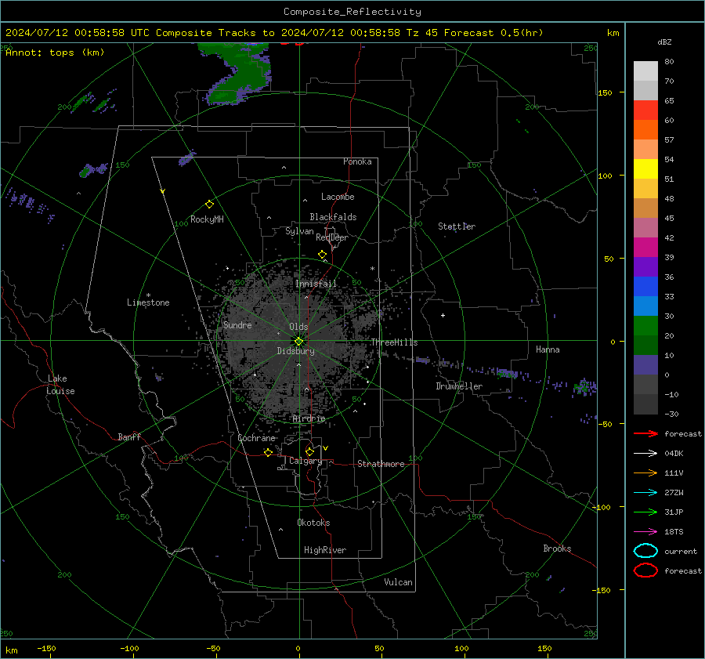Click the Strathmore label
The width and height of the screenshot is (705, 659).
pos(381,464)
